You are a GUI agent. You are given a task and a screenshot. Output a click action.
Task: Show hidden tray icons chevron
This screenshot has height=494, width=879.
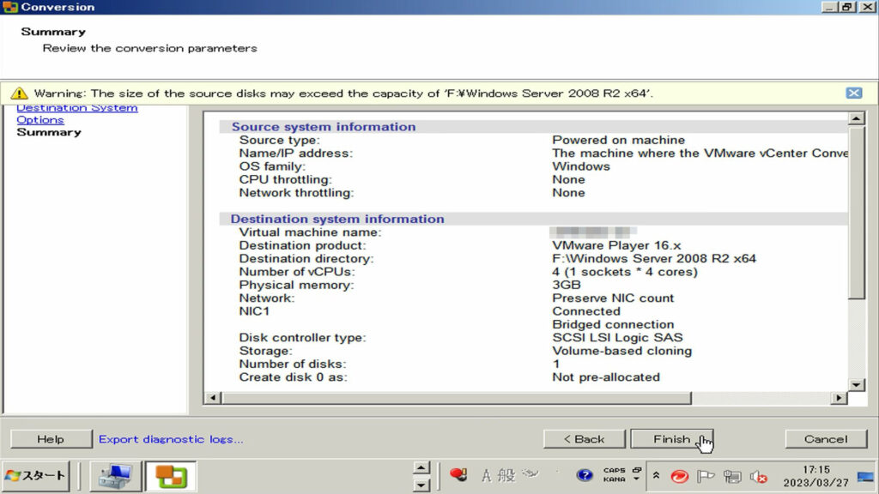click(656, 475)
